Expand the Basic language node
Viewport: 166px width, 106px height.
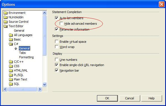11,39
